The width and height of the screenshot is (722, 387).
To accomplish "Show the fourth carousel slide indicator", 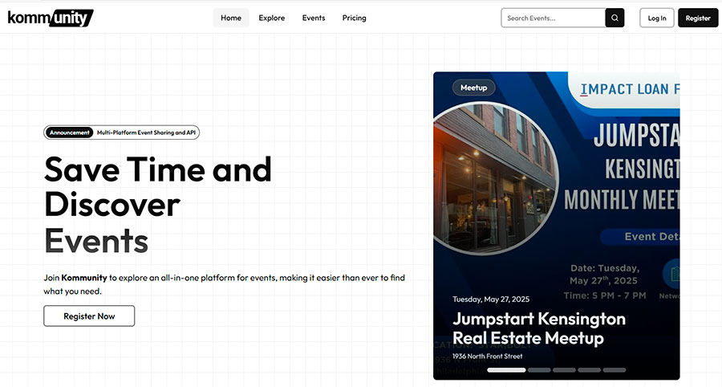I will coord(589,370).
